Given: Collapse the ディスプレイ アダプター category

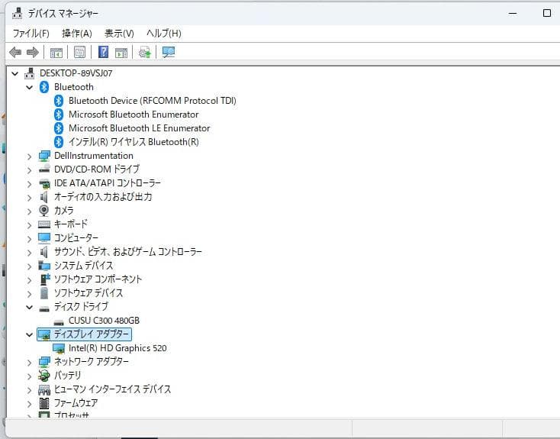Looking at the screenshot, I should click(x=29, y=334).
